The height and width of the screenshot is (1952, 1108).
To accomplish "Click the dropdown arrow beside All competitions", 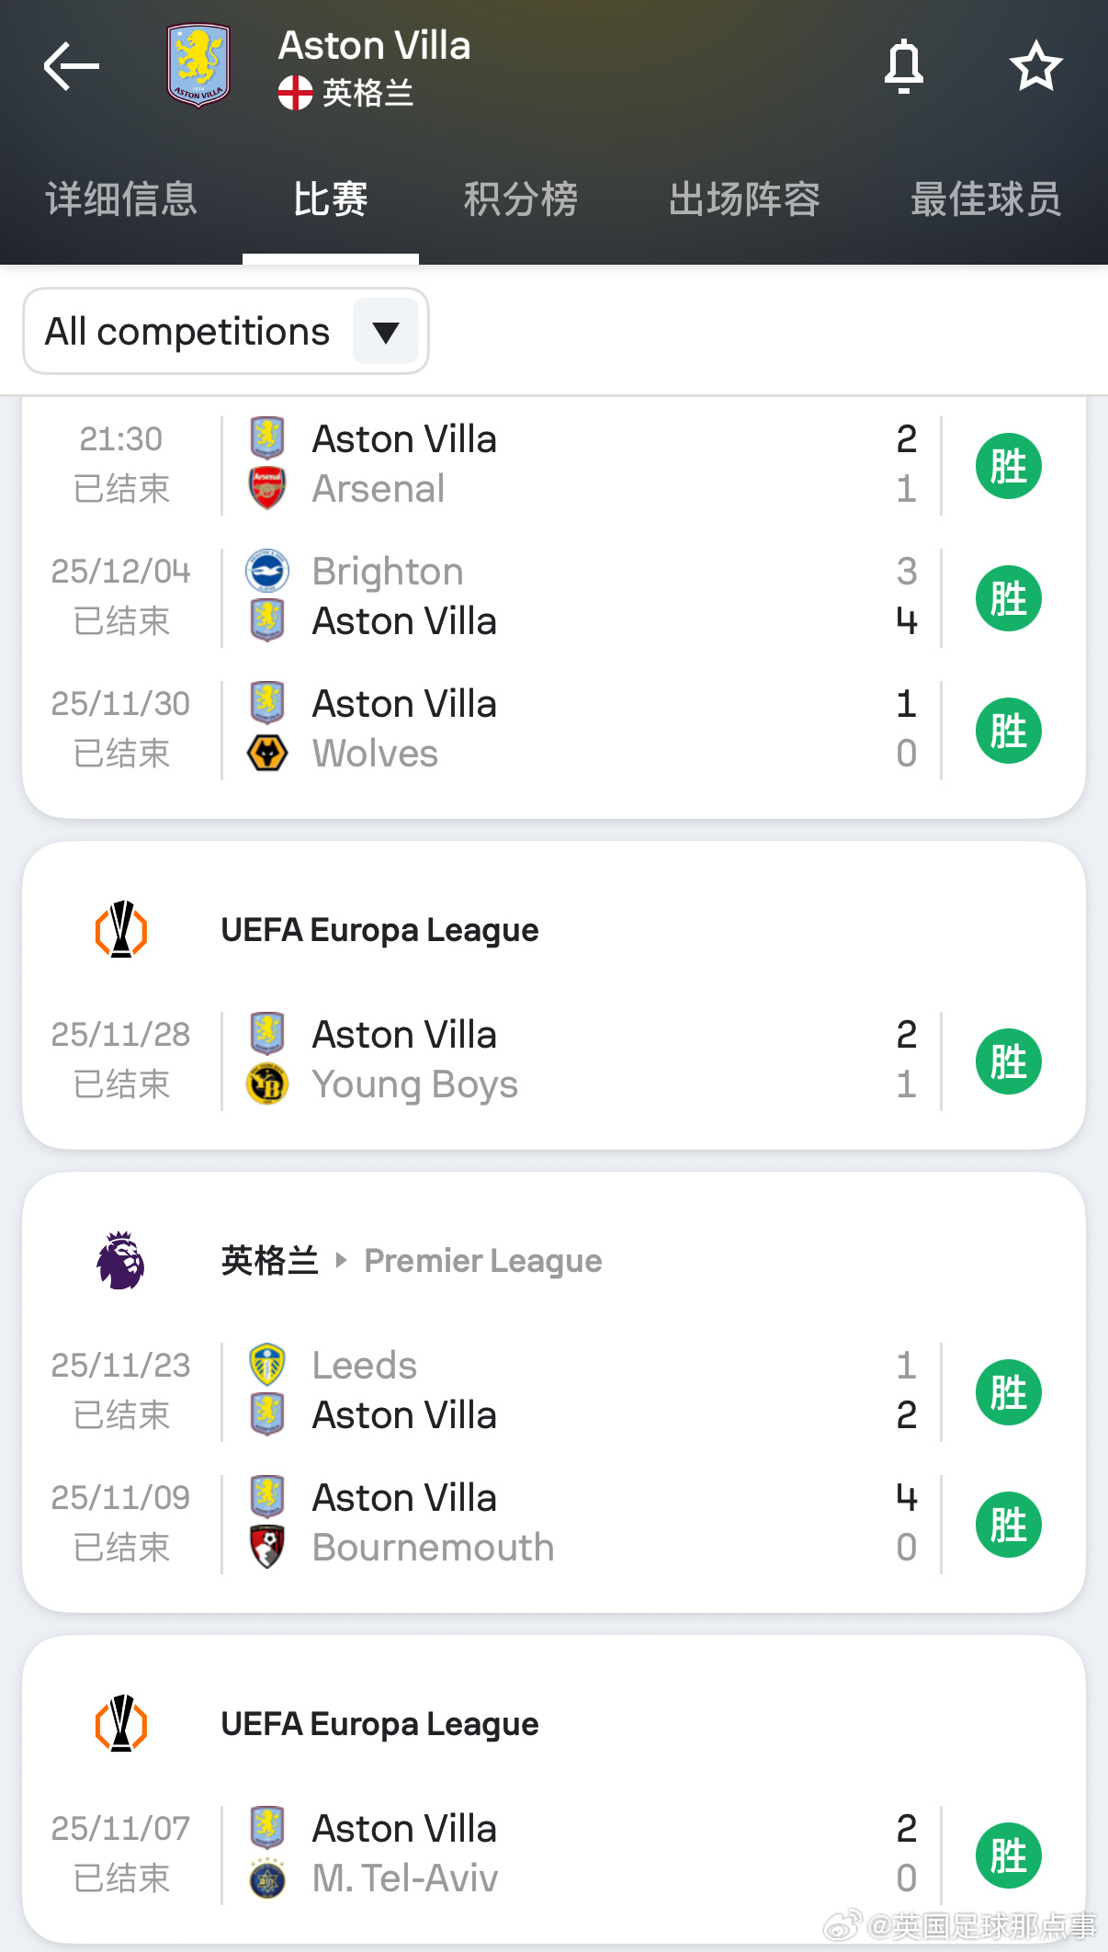I will point(386,332).
